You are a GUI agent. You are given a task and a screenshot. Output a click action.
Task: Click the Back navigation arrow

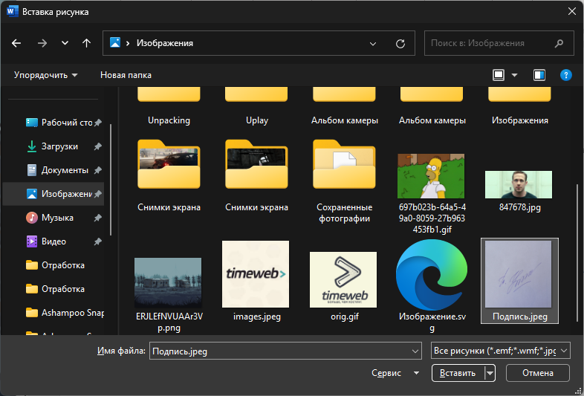click(x=16, y=43)
